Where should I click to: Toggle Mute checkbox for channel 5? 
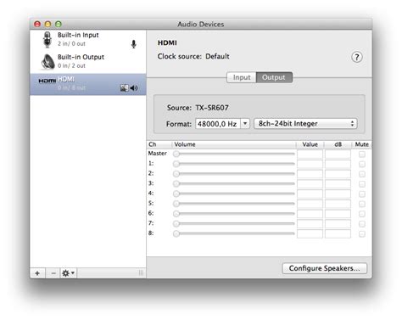tap(362, 204)
